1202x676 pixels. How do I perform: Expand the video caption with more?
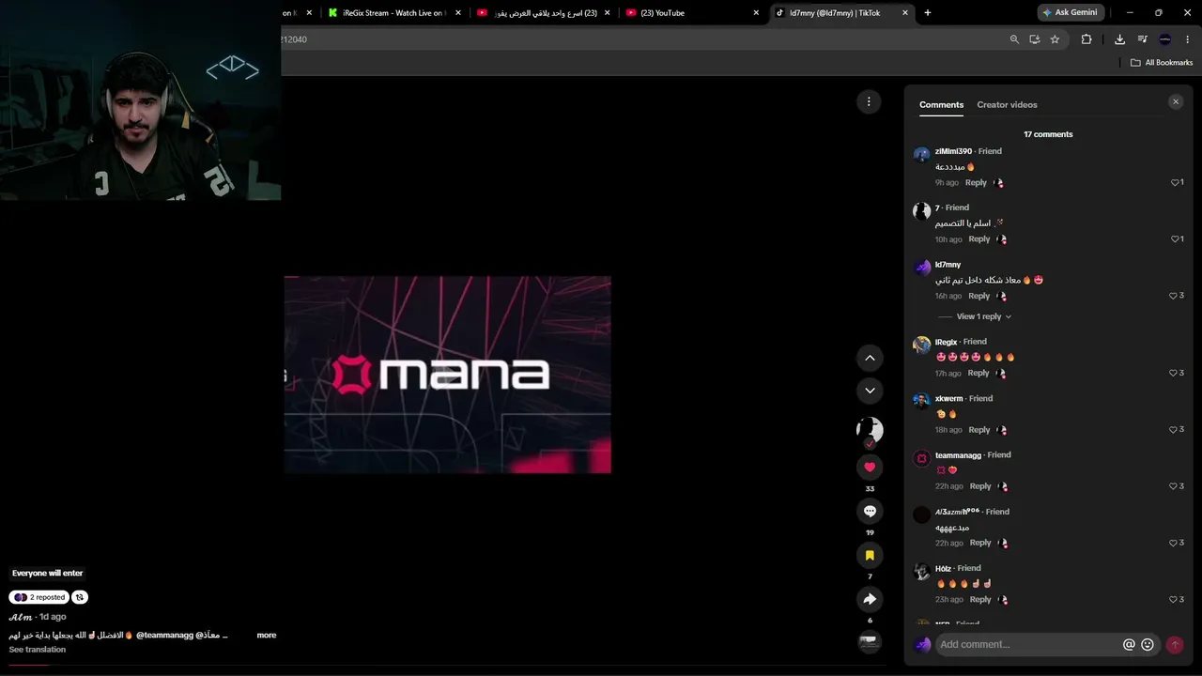[x=267, y=636]
